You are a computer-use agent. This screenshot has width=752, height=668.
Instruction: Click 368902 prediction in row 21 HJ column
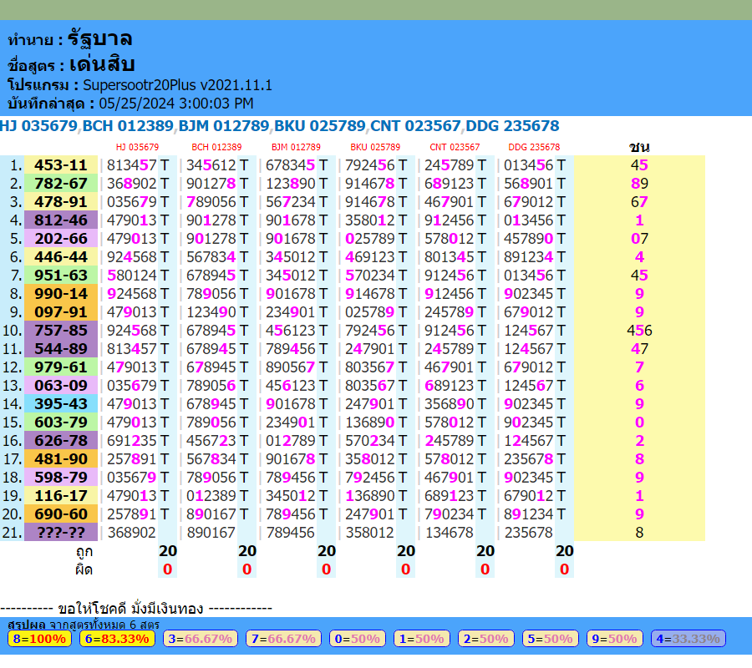click(131, 533)
